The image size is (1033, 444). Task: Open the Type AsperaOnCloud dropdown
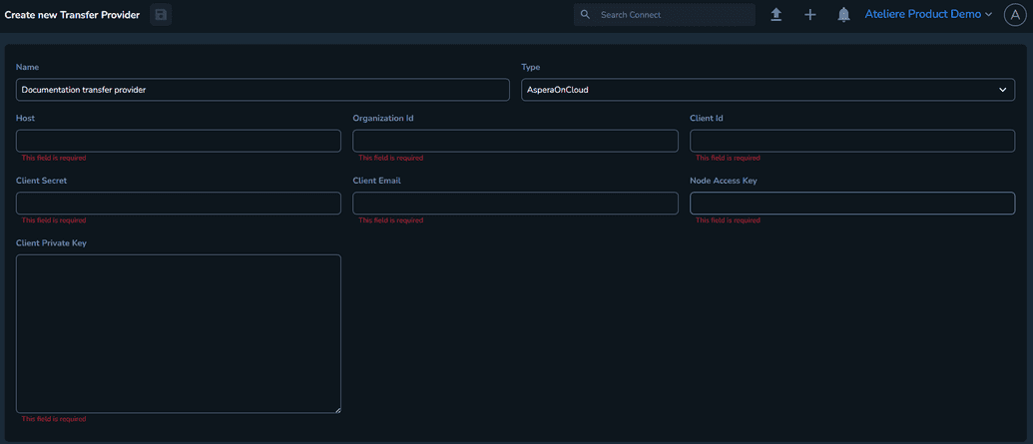click(x=769, y=90)
